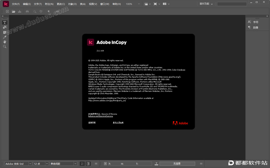Click the toolbar options icon after pilcrow
Viewport: 270px width, 168px height.
tap(57, 11)
